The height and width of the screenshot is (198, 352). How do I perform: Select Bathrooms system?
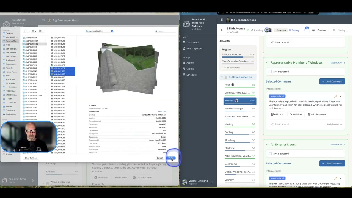click(x=240, y=164)
